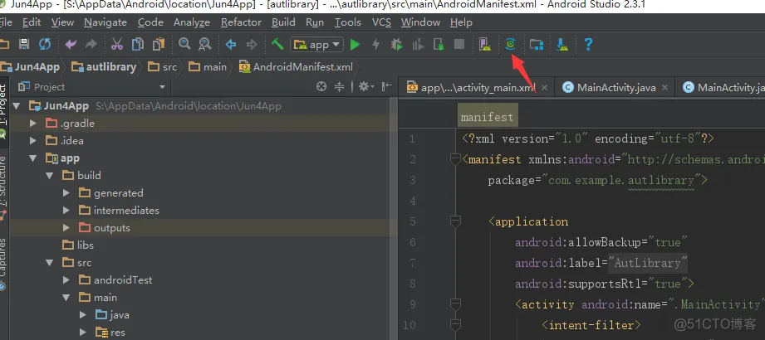Close the activity_main.xml tab

click(x=545, y=88)
